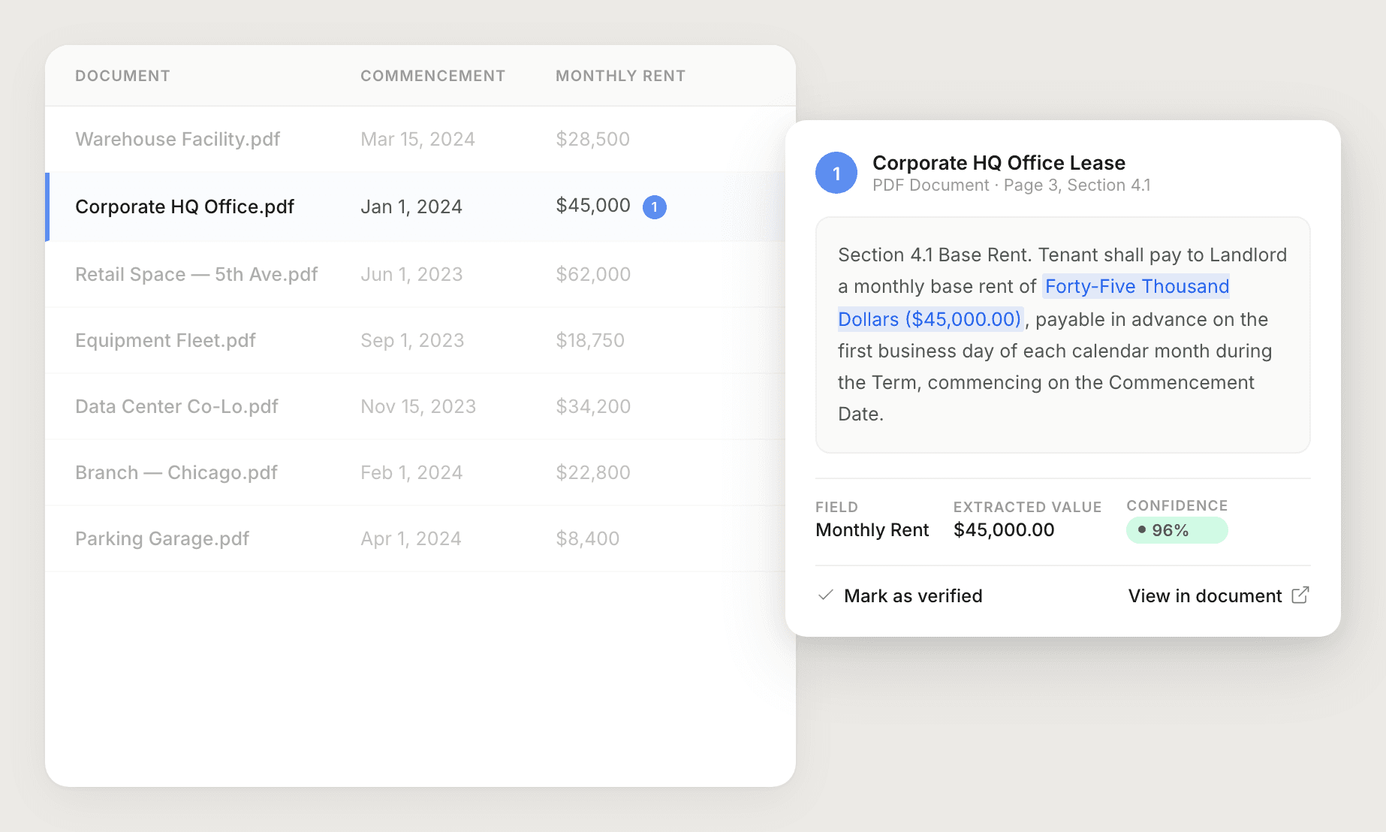This screenshot has width=1386, height=832.
Task: Click the 96% confidence meter
Action: click(1177, 530)
